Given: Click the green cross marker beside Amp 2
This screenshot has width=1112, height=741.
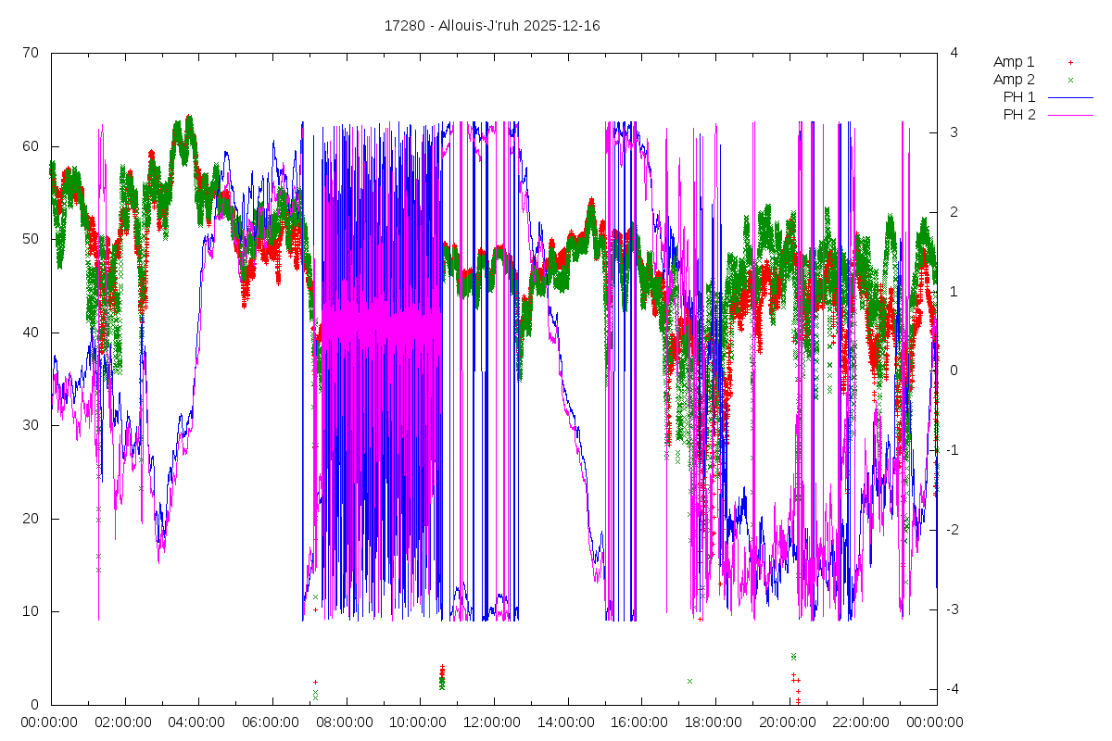Looking at the screenshot, I should pyautogui.click(x=1070, y=80).
